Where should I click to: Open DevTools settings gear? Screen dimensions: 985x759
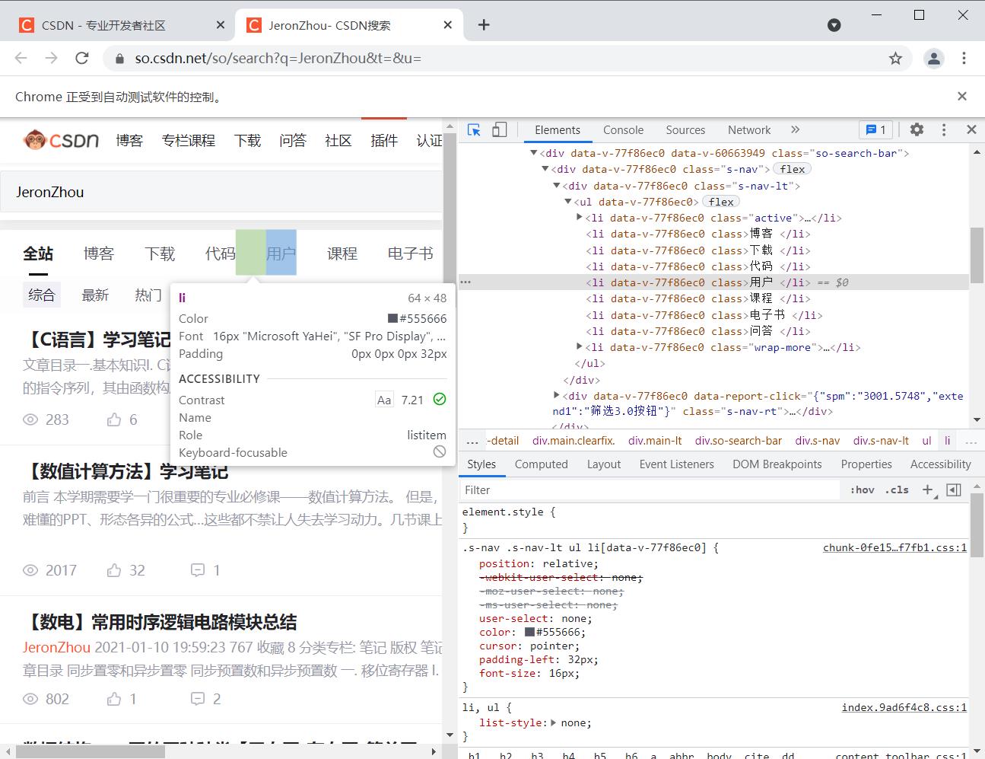917,130
